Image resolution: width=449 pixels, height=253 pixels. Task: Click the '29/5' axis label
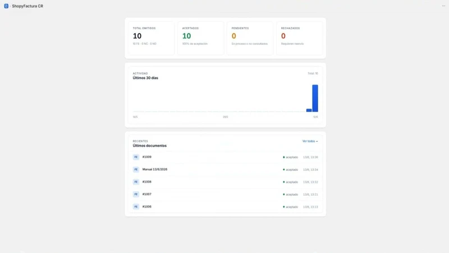(x=226, y=117)
